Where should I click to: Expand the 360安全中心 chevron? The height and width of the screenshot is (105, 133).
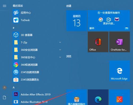pyautogui.click(x=60, y=57)
